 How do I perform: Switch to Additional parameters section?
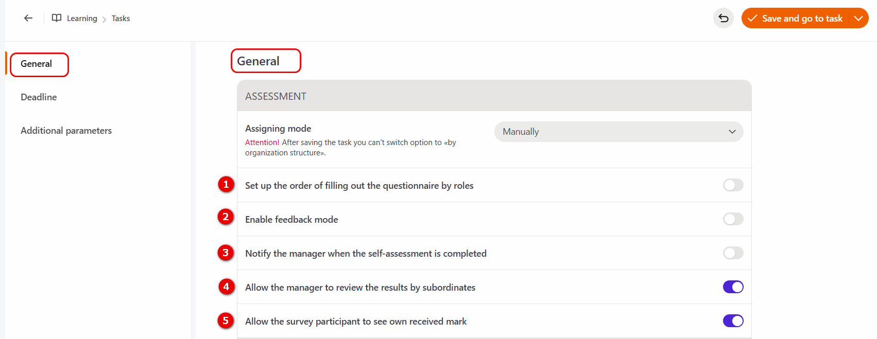click(x=66, y=131)
